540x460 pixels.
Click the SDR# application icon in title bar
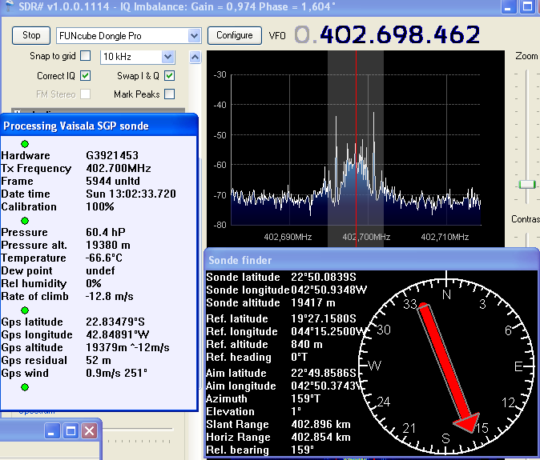coord(8,6)
